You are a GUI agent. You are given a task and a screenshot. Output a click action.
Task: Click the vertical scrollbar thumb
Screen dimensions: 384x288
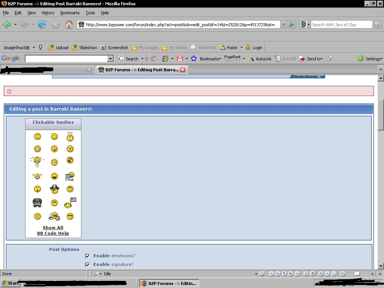381,115
